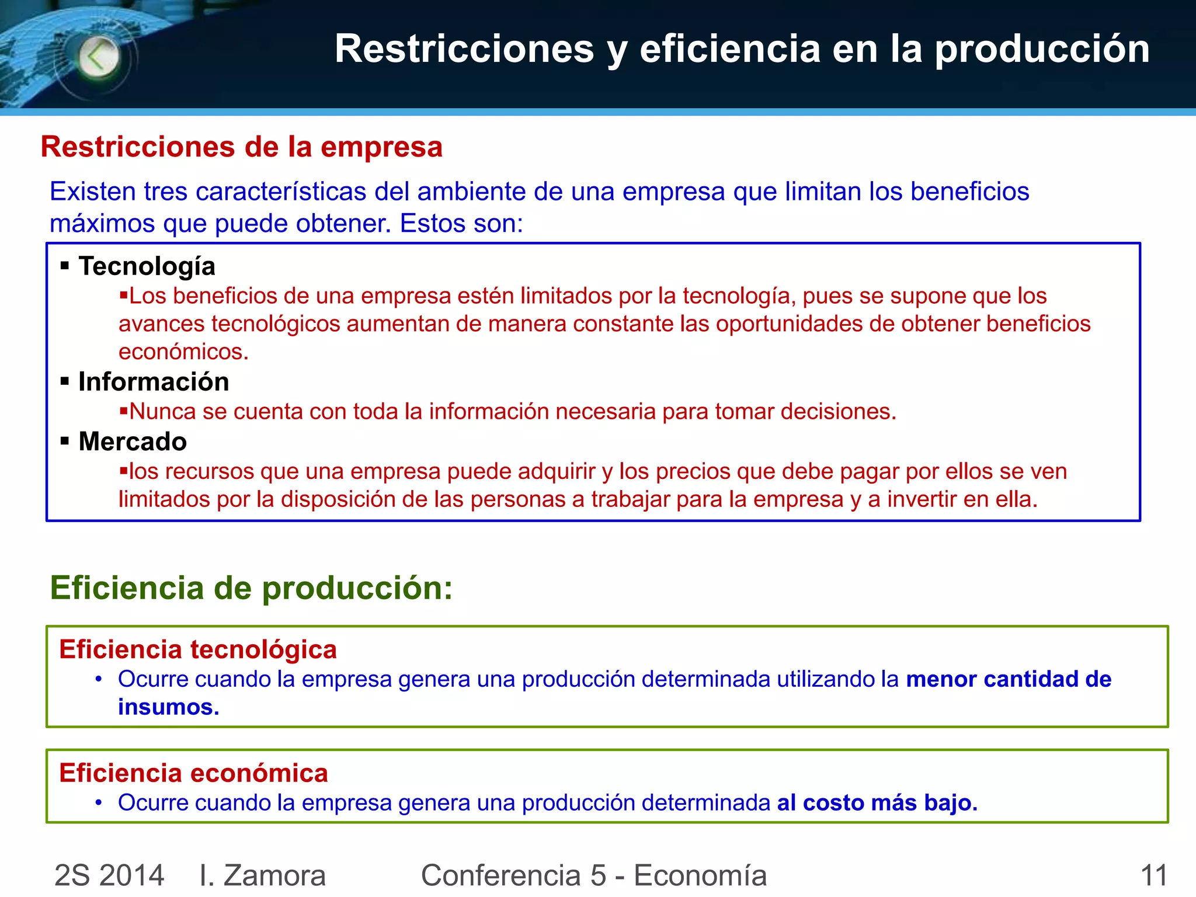The height and width of the screenshot is (897, 1196).
Task: Click the paragraph starting 'los recursos que una empresa'
Action: tap(593, 485)
